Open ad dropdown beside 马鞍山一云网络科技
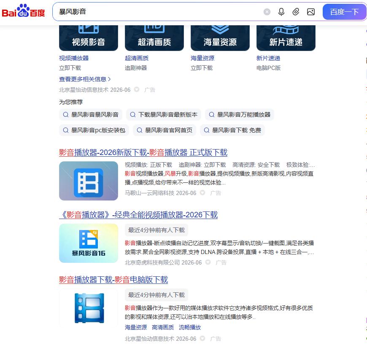 202,193
